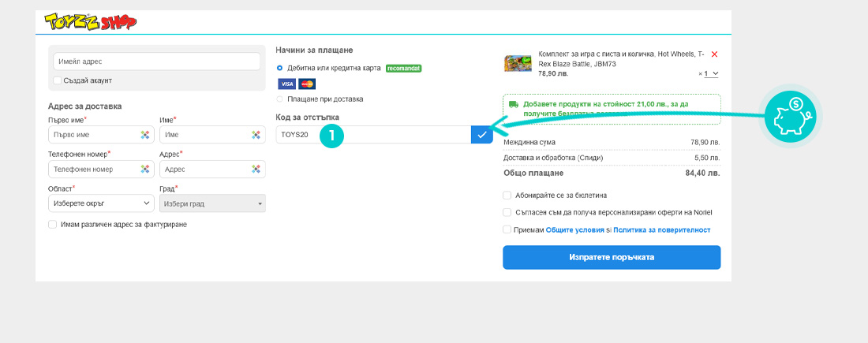Open the Общите условия link
The height and width of the screenshot is (343, 868).
click(x=574, y=229)
